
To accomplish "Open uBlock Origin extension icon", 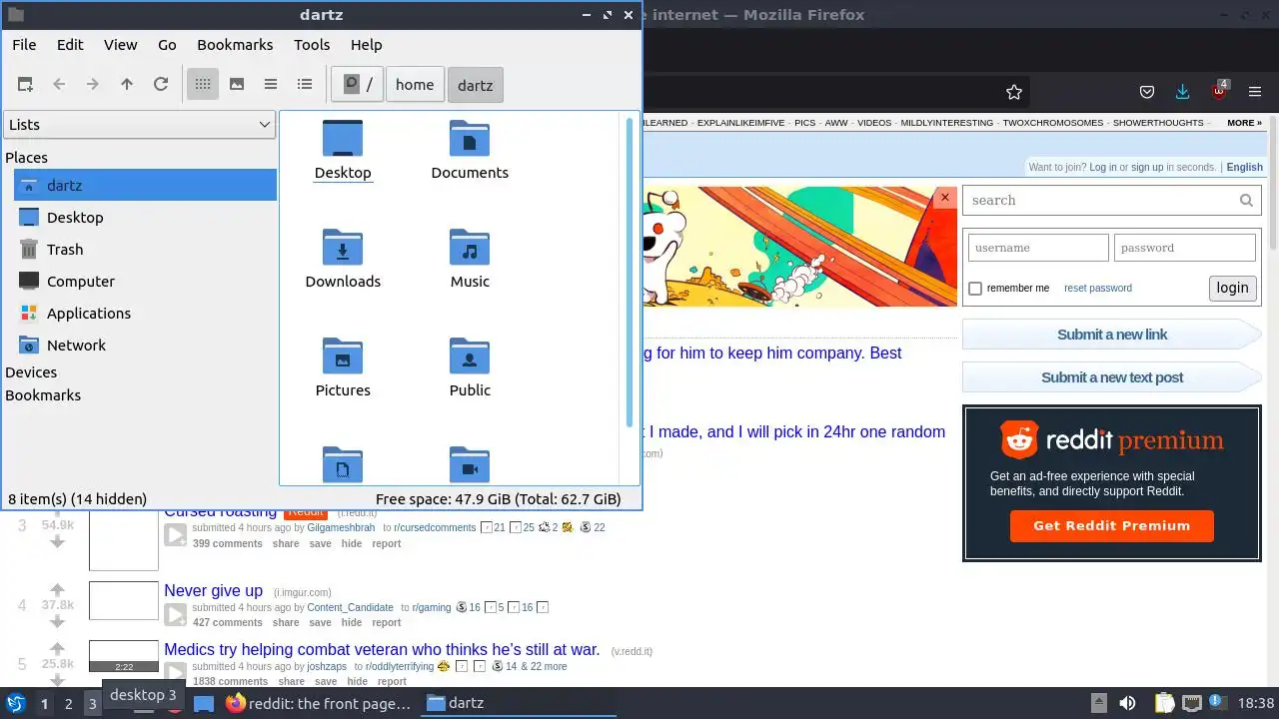I will 1220,91.
